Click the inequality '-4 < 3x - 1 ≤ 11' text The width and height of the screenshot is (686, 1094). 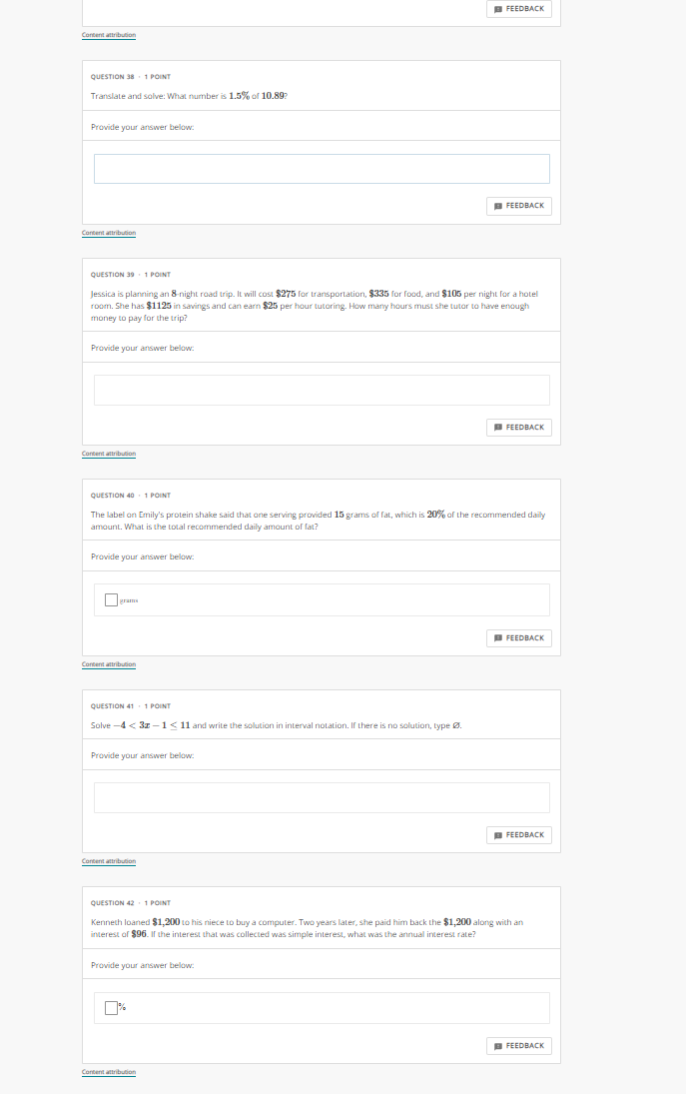click(x=152, y=725)
